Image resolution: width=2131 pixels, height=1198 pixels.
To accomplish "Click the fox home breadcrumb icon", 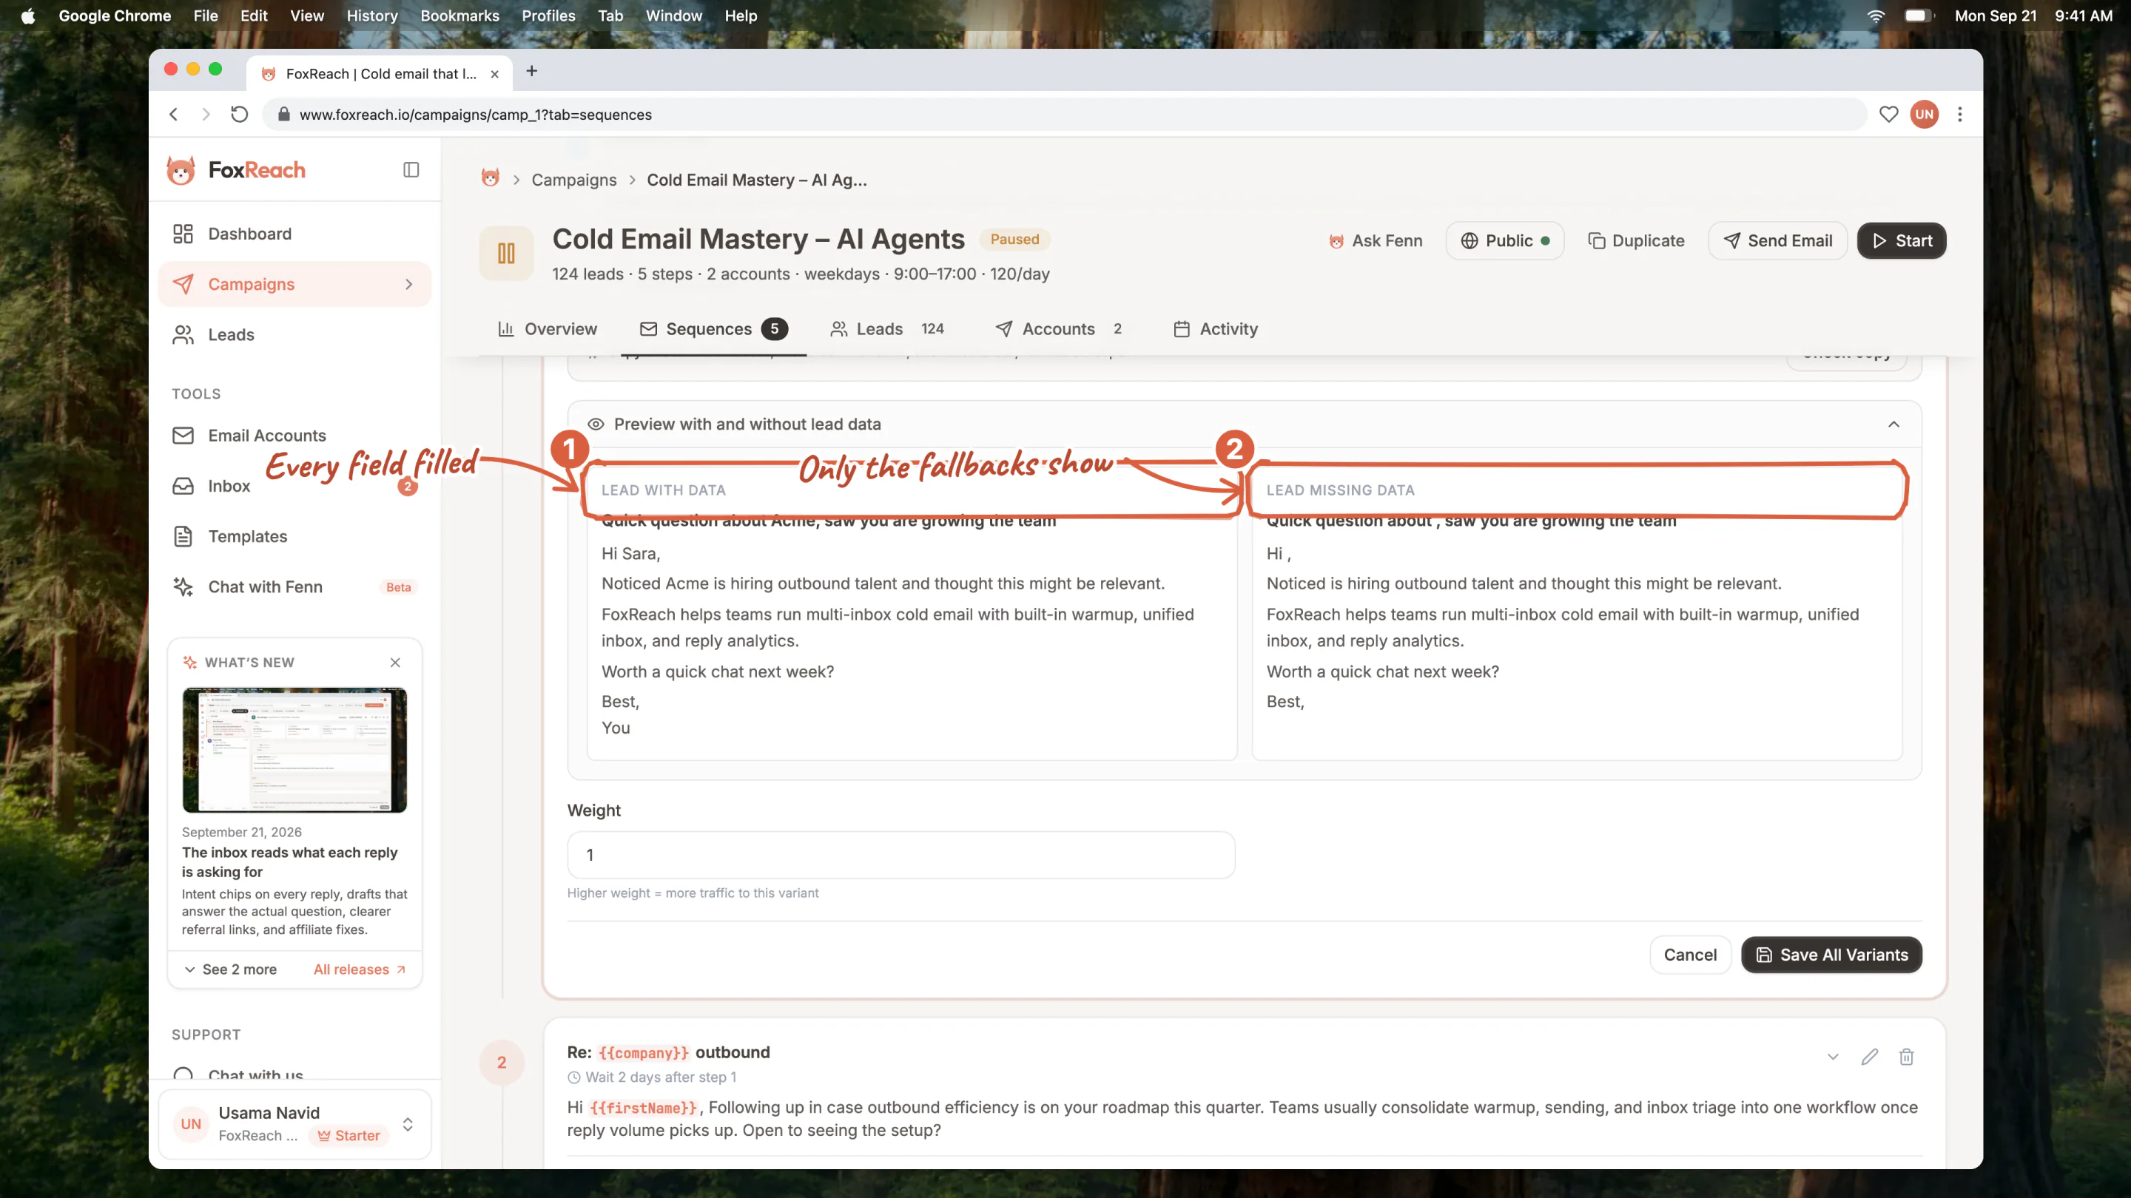I will click(491, 178).
